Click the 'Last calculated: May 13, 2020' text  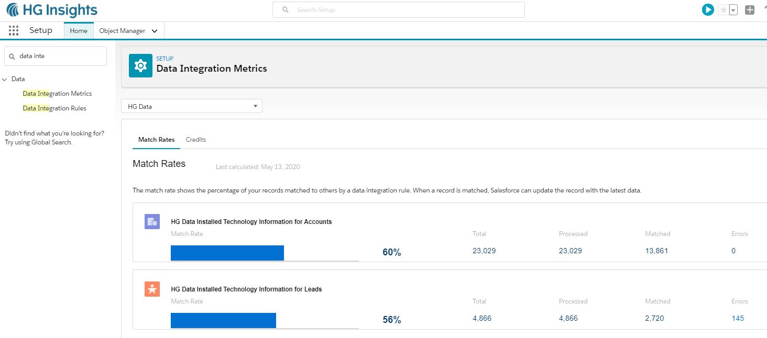258,167
